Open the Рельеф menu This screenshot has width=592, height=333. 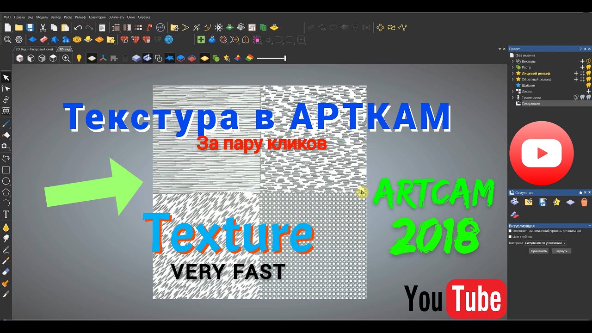coord(81,17)
